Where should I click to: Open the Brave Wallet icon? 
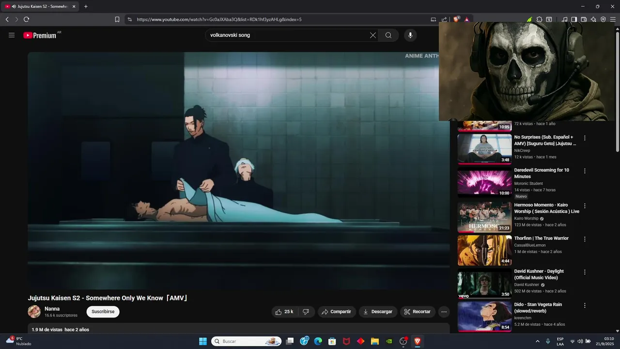(584, 19)
